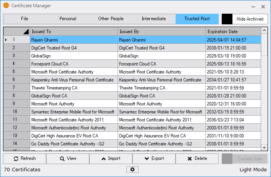Select Forcepoint Cloud CA Issued To cell
The image size is (271, 177).
[x=74, y=64]
